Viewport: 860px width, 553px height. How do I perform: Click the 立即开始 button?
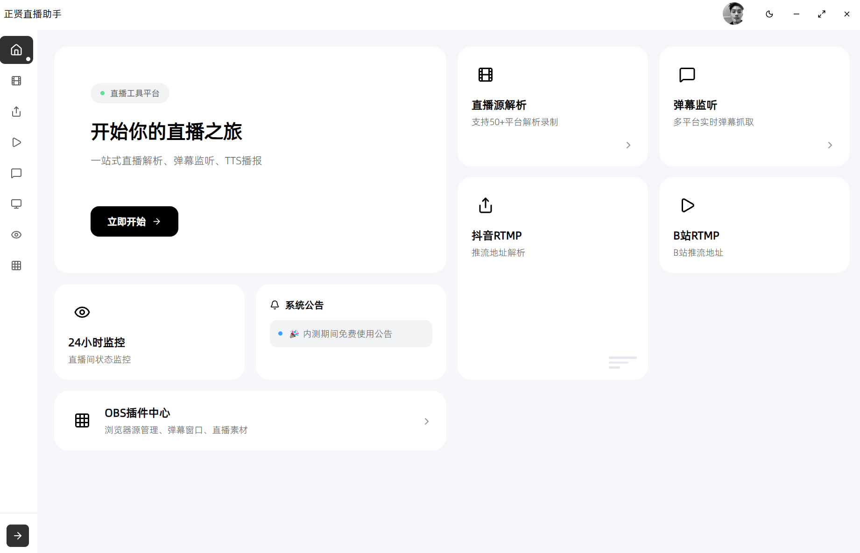pyautogui.click(x=134, y=221)
